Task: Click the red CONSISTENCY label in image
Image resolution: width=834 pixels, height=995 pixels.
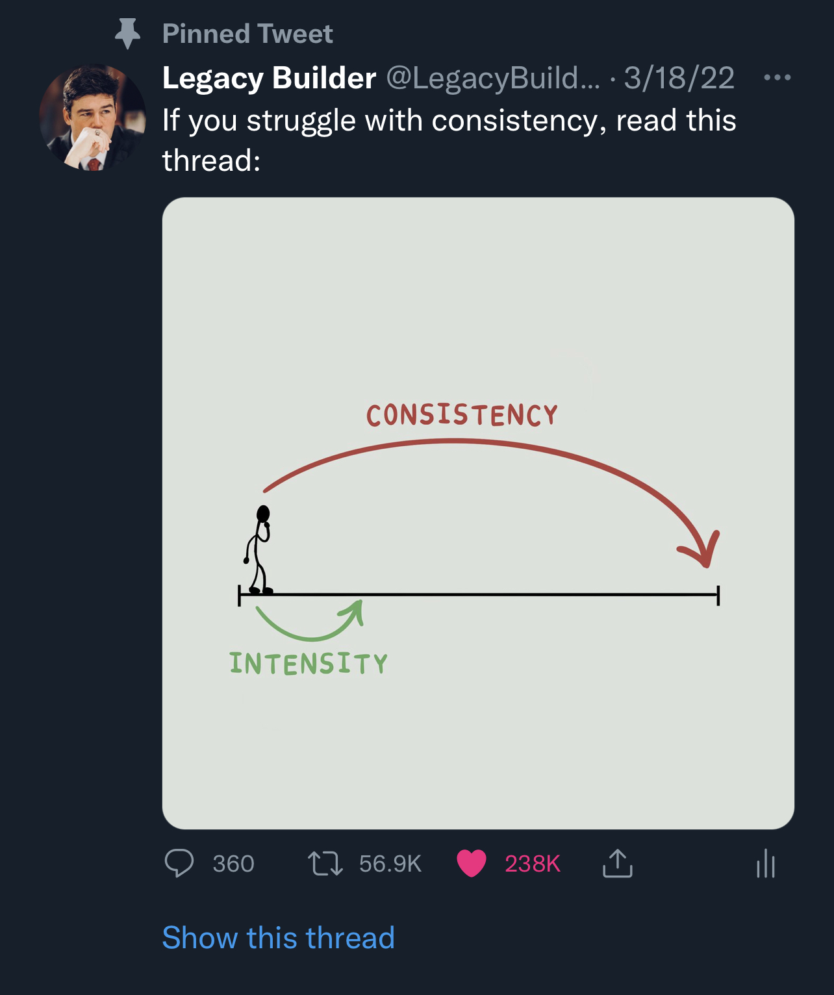Action: pyautogui.click(x=461, y=416)
